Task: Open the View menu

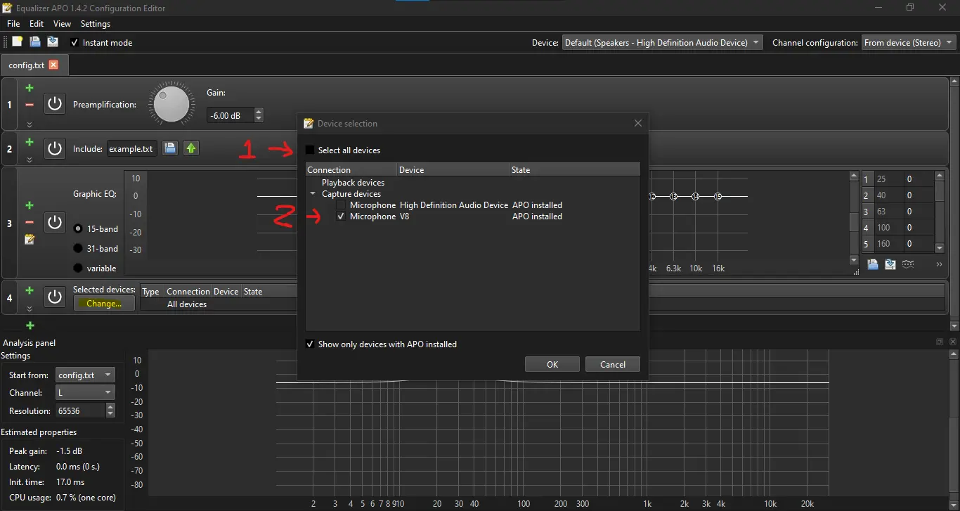Action: pyautogui.click(x=62, y=24)
